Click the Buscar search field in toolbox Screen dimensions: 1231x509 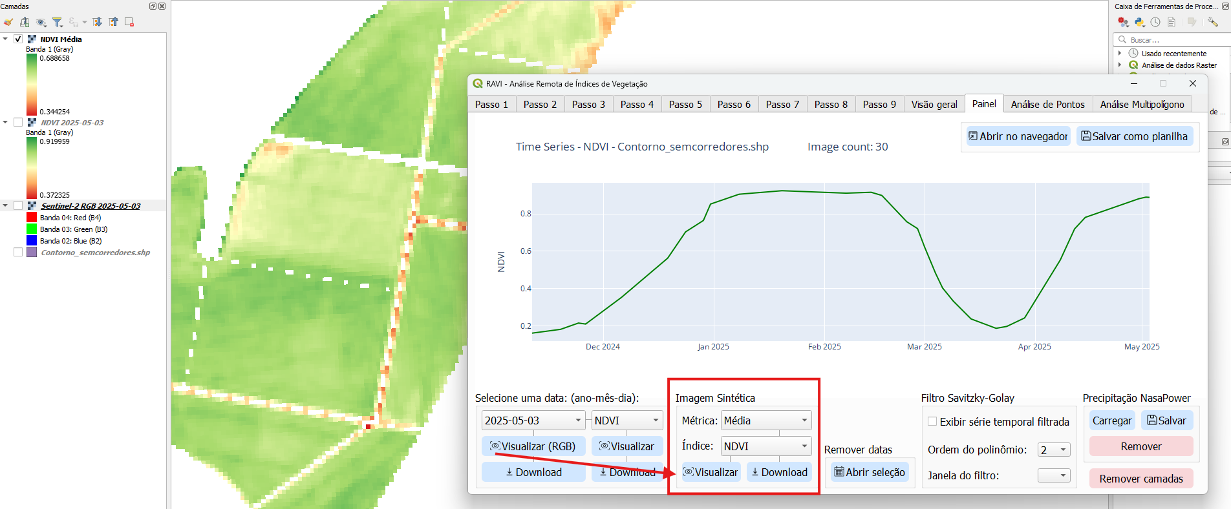(1173, 40)
